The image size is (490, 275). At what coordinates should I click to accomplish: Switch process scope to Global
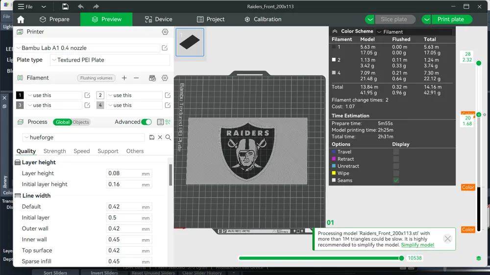point(63,122)
